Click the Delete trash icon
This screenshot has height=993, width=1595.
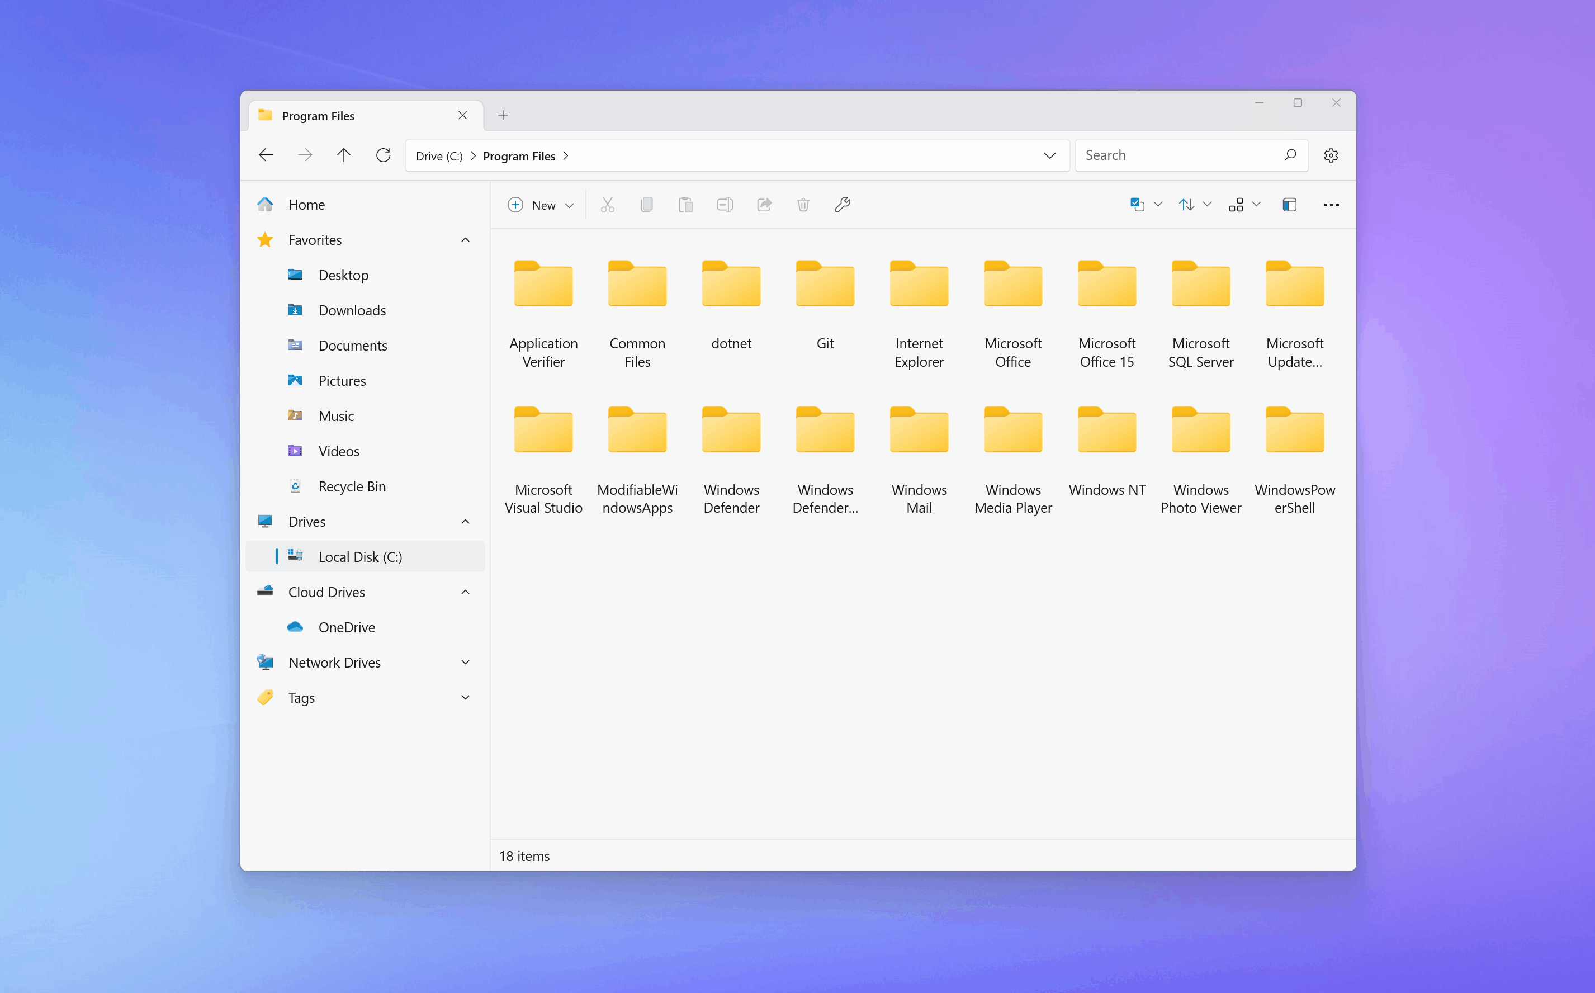[x=803, y=205]
